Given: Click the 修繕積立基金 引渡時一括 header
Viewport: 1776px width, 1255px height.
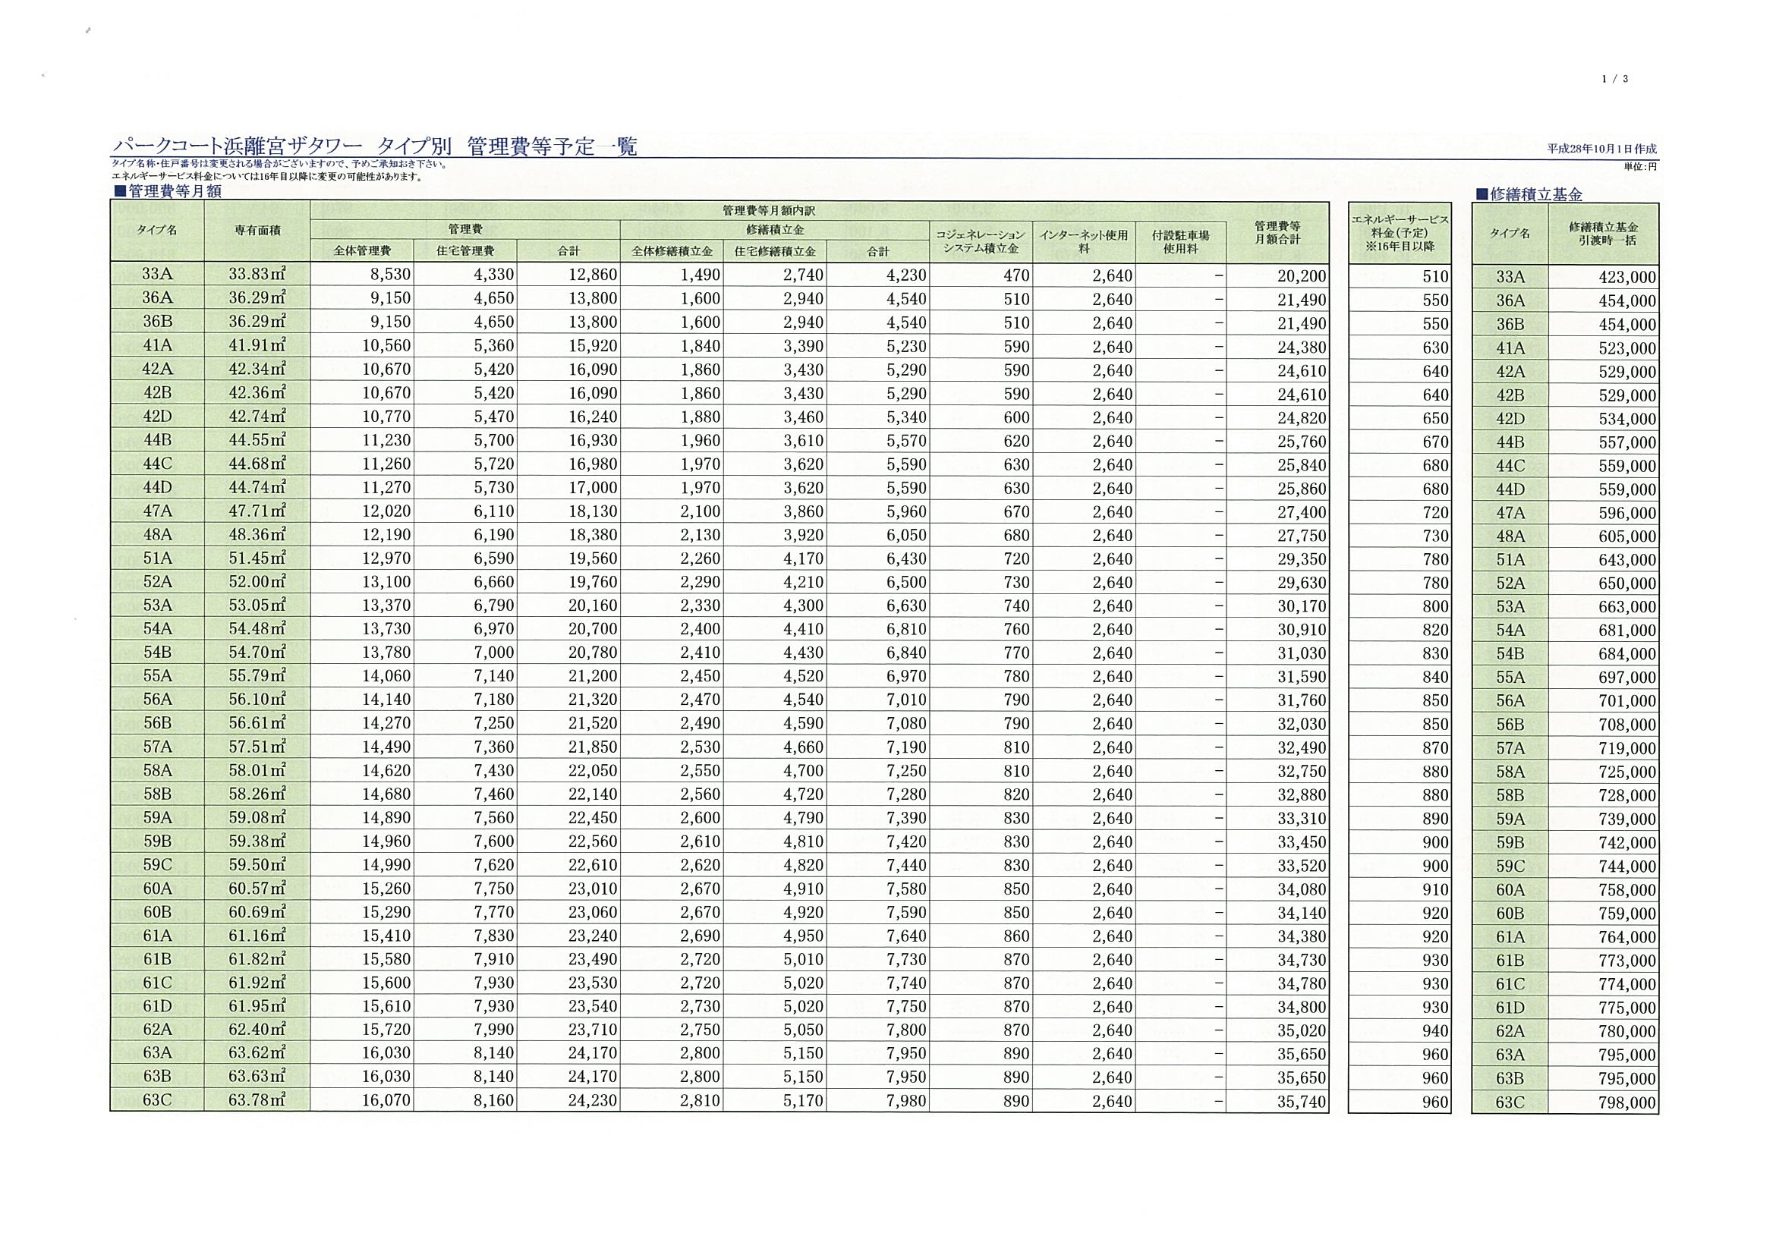Looking at the screenshot, I should (1603, 233).
